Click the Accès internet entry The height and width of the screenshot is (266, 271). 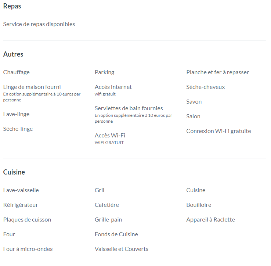[113, 87]
